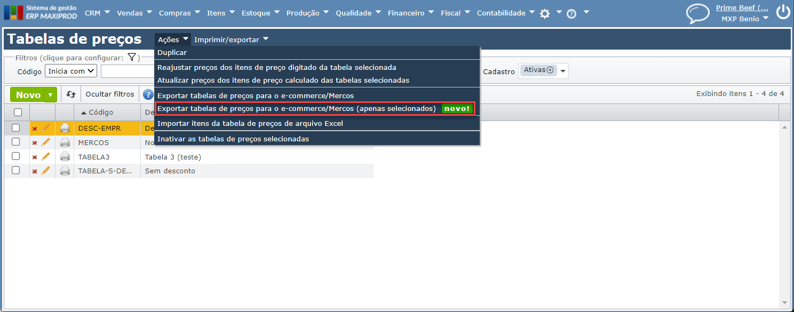This screenshot has width=794, height=312.
Task: Check the MERCOS row checkbox
Action: (x=16, y=142)
